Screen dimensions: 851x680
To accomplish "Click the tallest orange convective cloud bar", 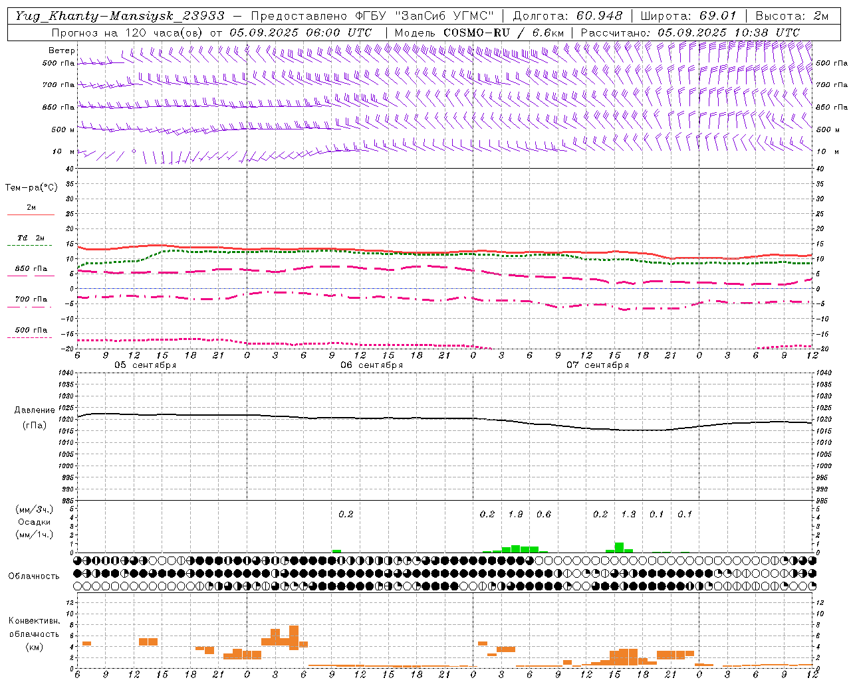I will [294, 637].
